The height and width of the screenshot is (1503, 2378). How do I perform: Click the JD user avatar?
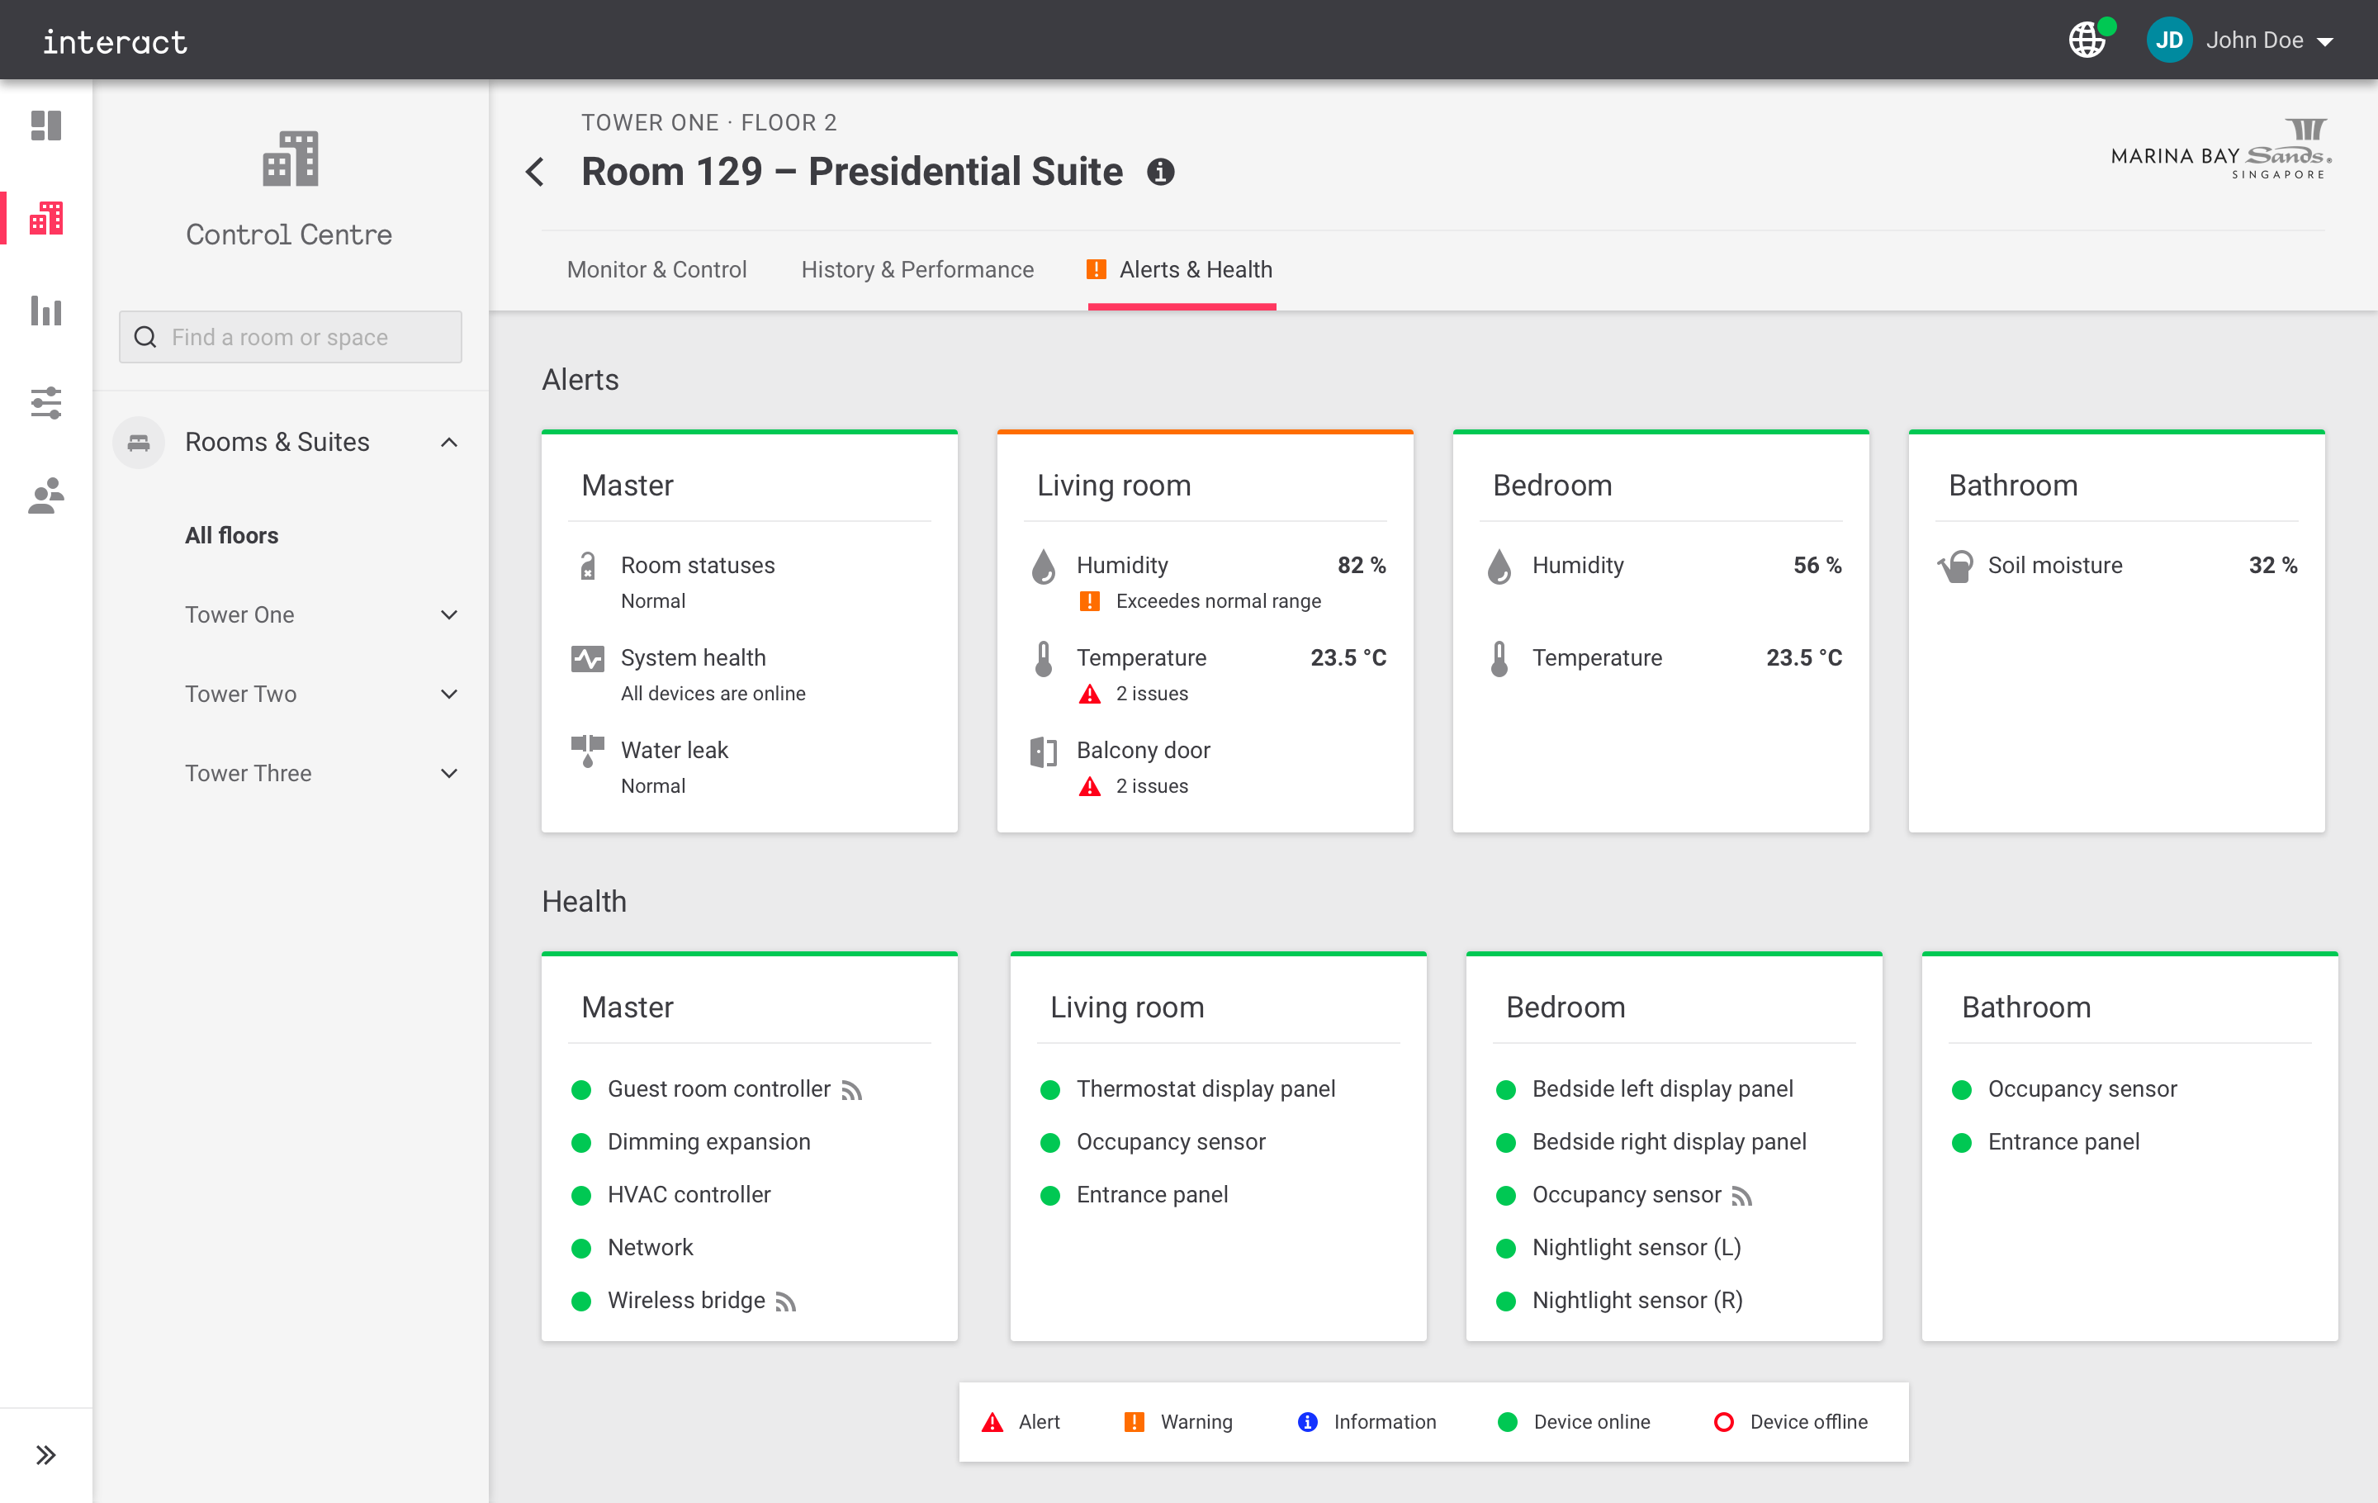(2168, 40)
